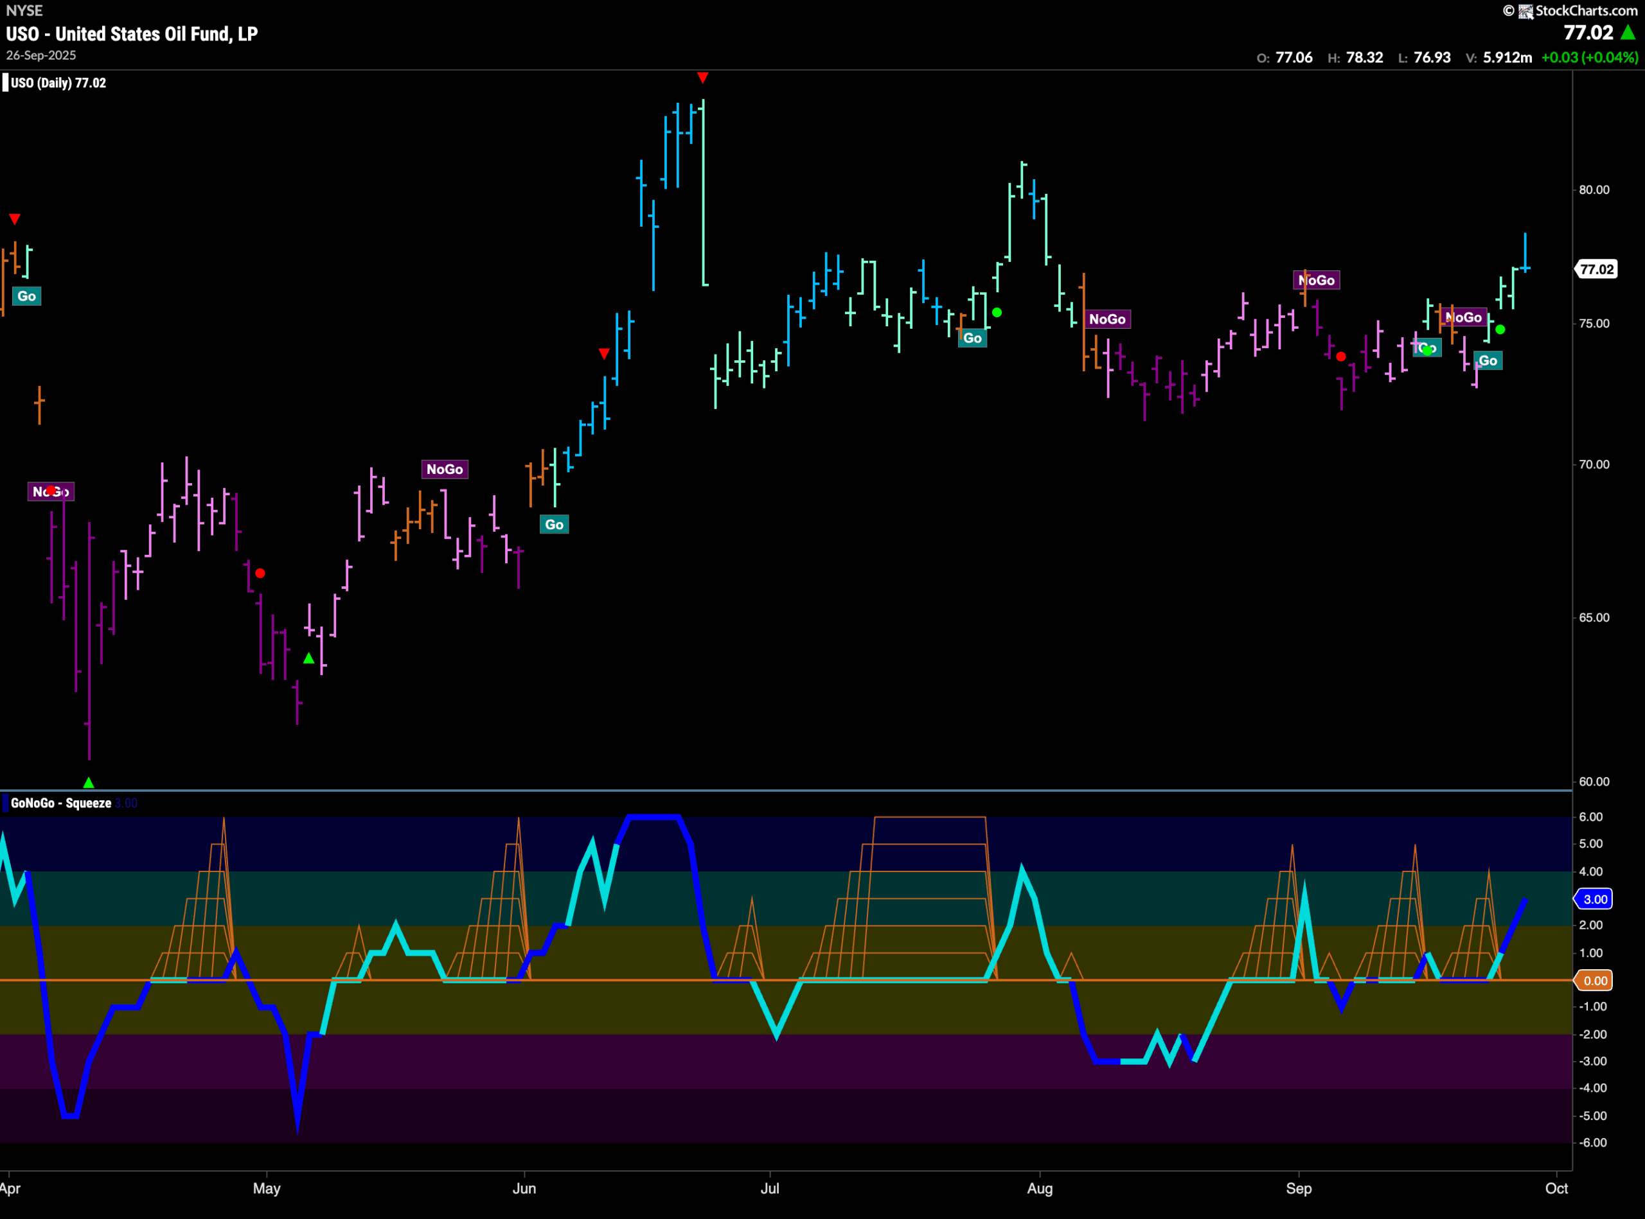Click the green up triangle below April low
The image size is (1645, 1219).
coord(89,782)
